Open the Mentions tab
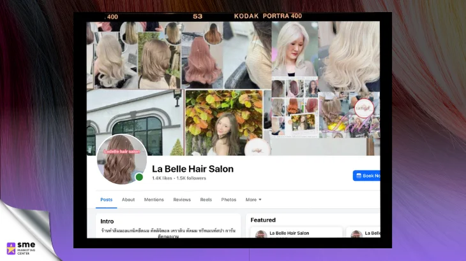Viewport: 466px width, 261px height. [x=154, y=200]
